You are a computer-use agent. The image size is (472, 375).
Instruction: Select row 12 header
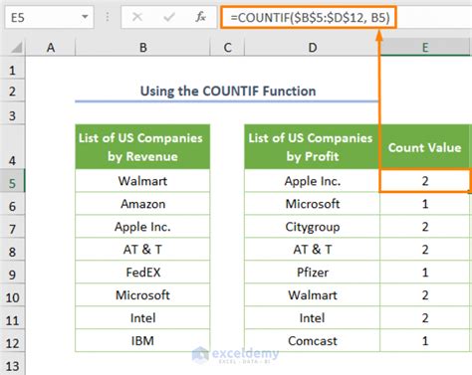click(12, 341)
